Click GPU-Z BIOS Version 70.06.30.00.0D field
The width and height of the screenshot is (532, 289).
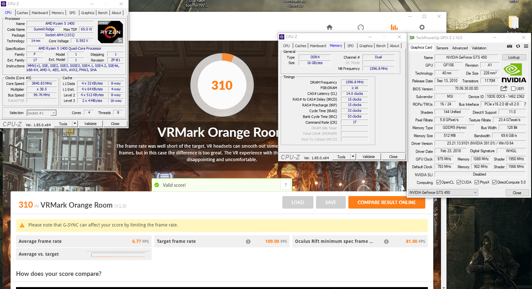tap(466, 88)
